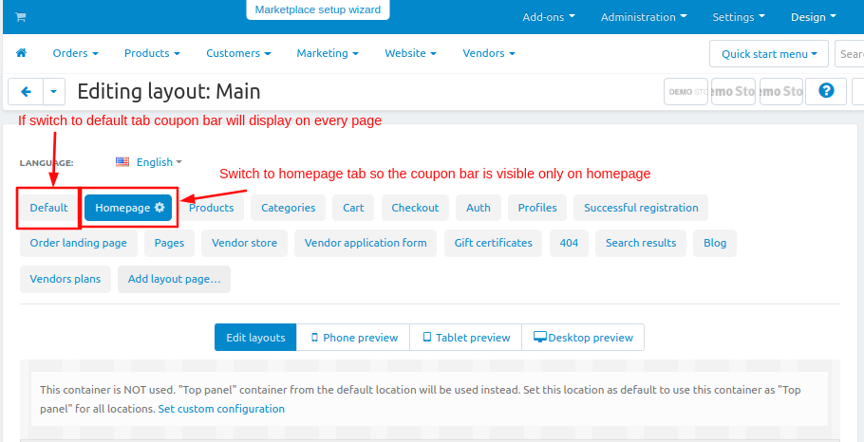Click the first DEMO STORE storefront button
The height and width of the screenshot is (442, 864).
point(686,91)
